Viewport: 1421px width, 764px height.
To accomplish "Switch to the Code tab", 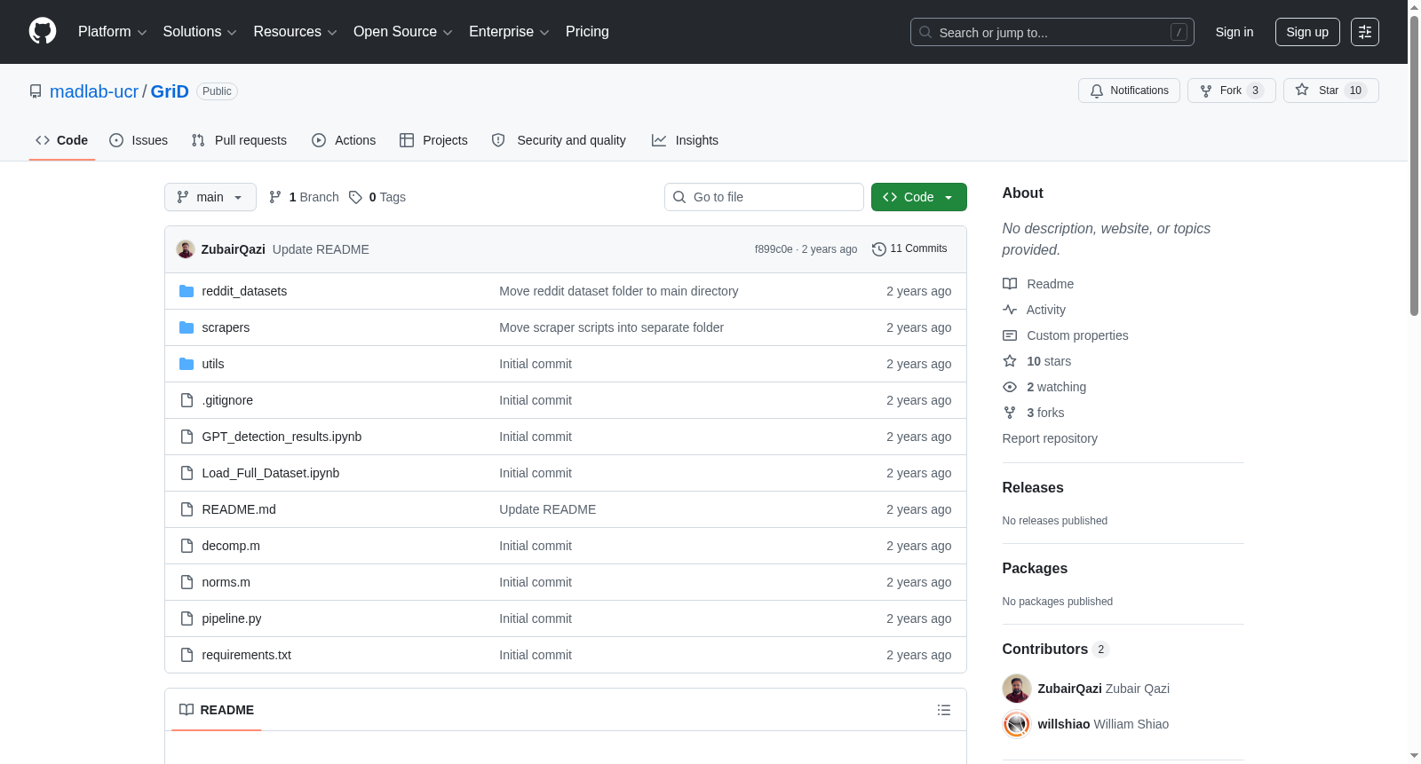I will pos(62,140).
